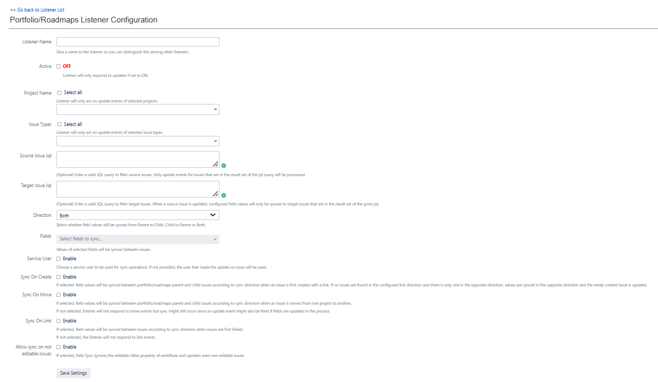The height and width of the screenshot is (382, 658).
Task: Toggle the Active checkbox to ON
Action: click(59, 66)
